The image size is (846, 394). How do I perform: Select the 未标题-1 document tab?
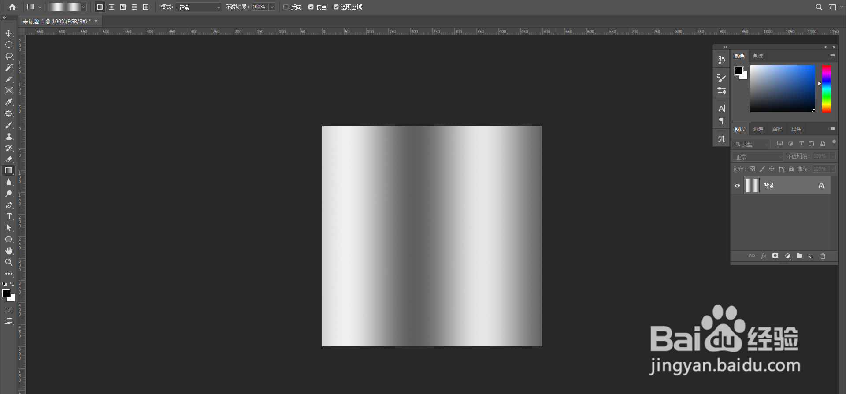tap(57, 21)
